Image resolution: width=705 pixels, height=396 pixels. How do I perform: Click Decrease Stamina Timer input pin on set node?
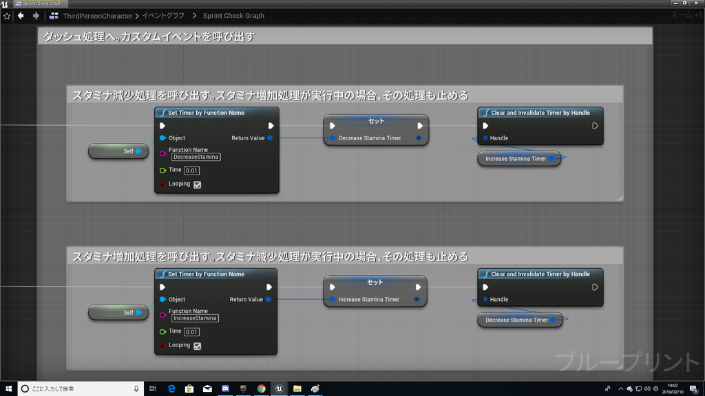tap(333, 137)
